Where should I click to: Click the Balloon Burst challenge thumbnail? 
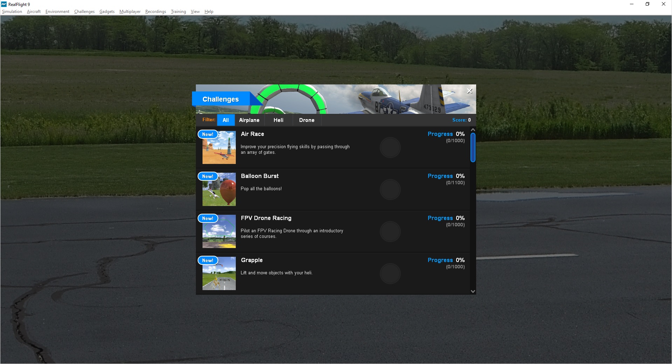click(x=219, y=189)
